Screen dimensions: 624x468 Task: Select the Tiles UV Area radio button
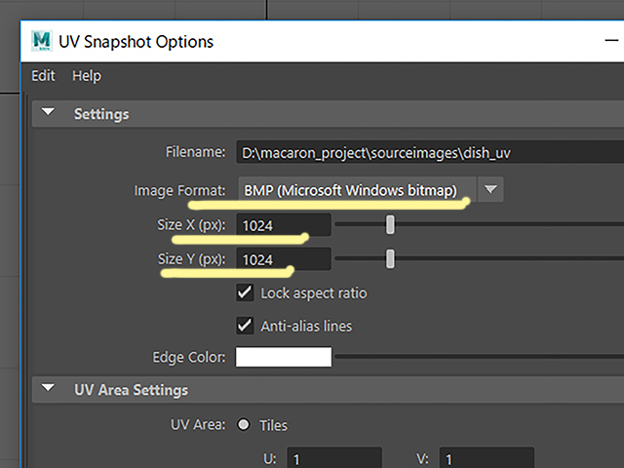tap(243, 425)
